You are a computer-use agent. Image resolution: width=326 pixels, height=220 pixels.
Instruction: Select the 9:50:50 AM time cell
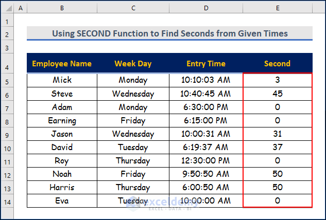click(206, 174)
